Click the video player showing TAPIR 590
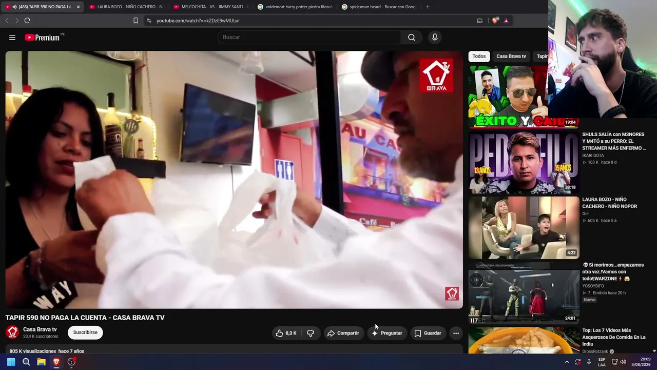Image resolution: width=657 pixels, height=370 pixels. tap(234, 179)
